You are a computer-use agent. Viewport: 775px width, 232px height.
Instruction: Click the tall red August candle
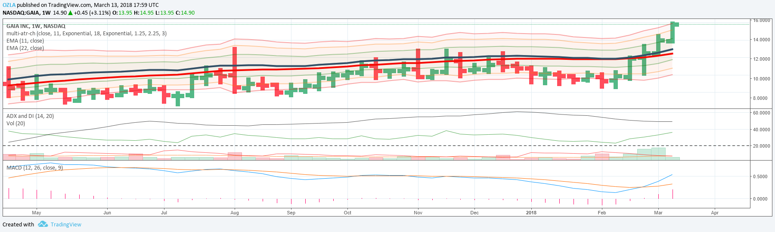235,70
